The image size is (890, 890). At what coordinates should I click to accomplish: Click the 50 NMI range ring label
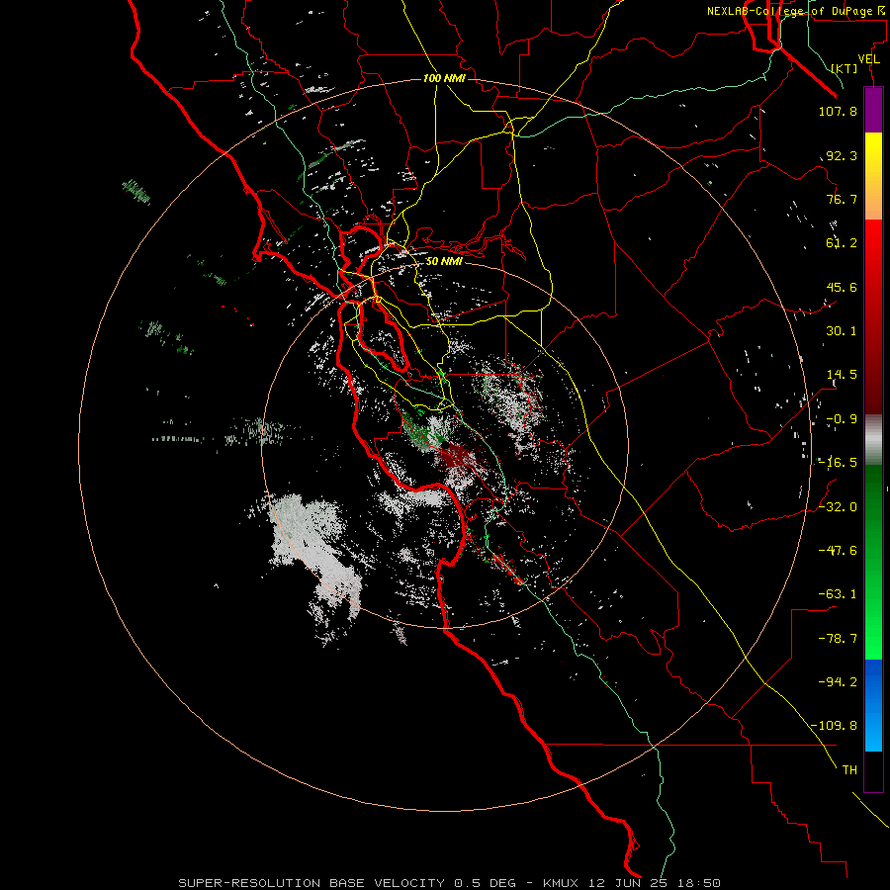[x=444, y=262]
